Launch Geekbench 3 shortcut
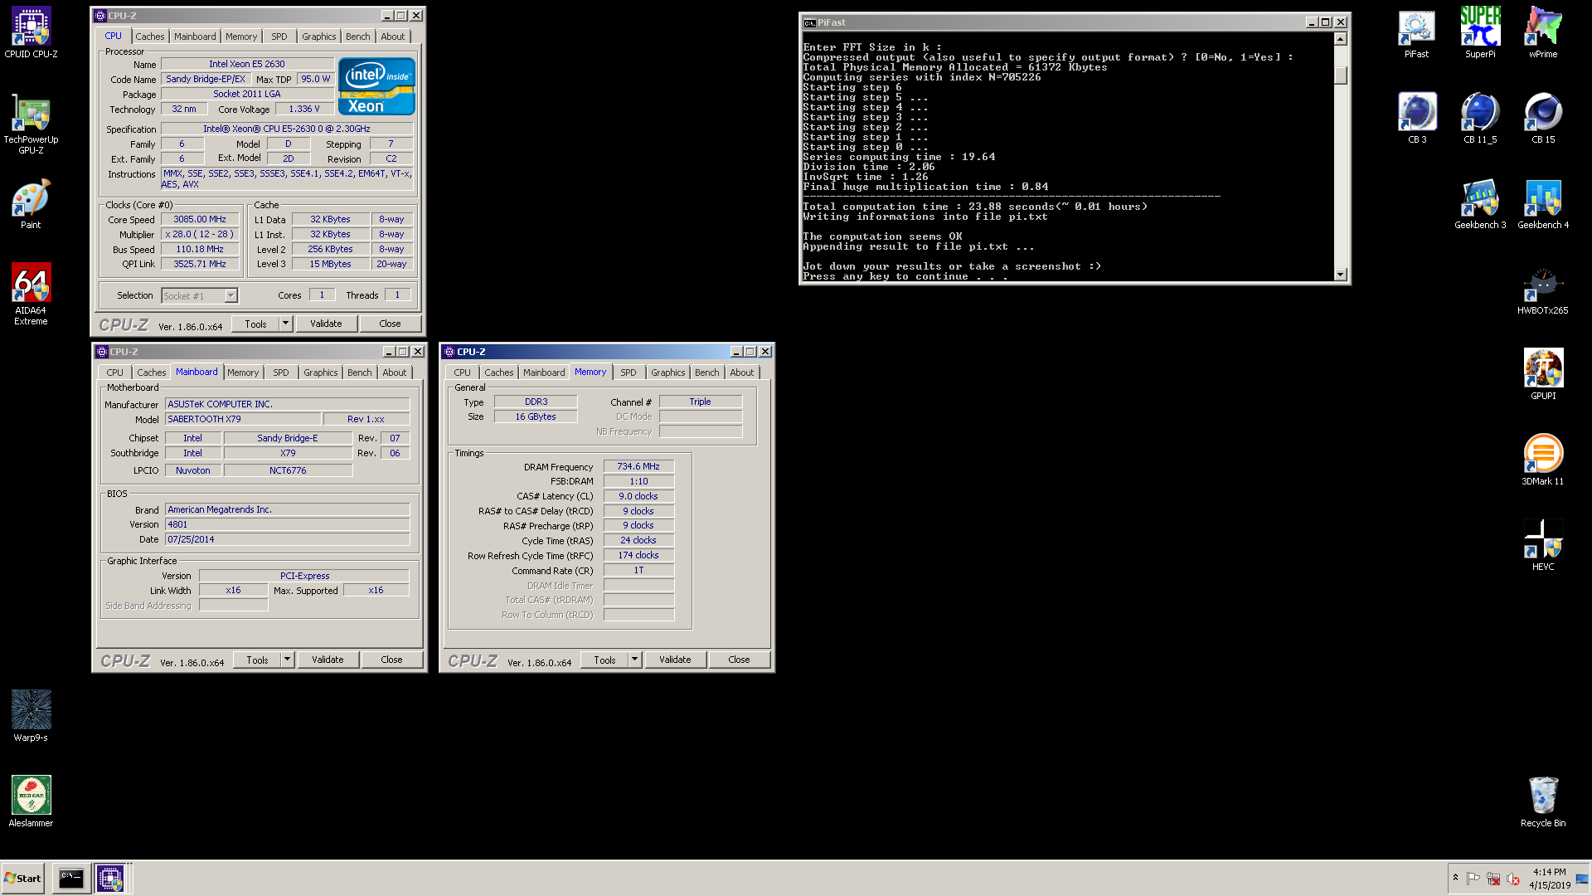This screenshot has width=1592, height=896. point(1480,204)
